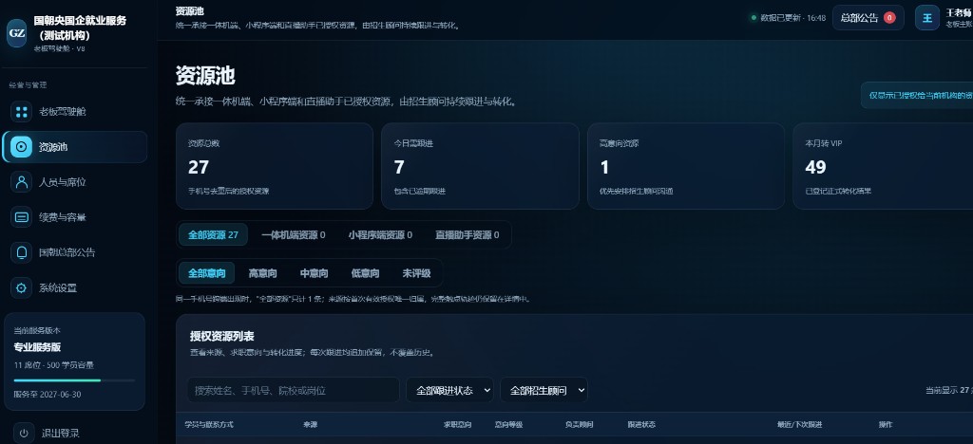The height and width of the screenshot is (444, 973).
Task: Click the 资源总数 27 card
Action: tap(275, 166)
